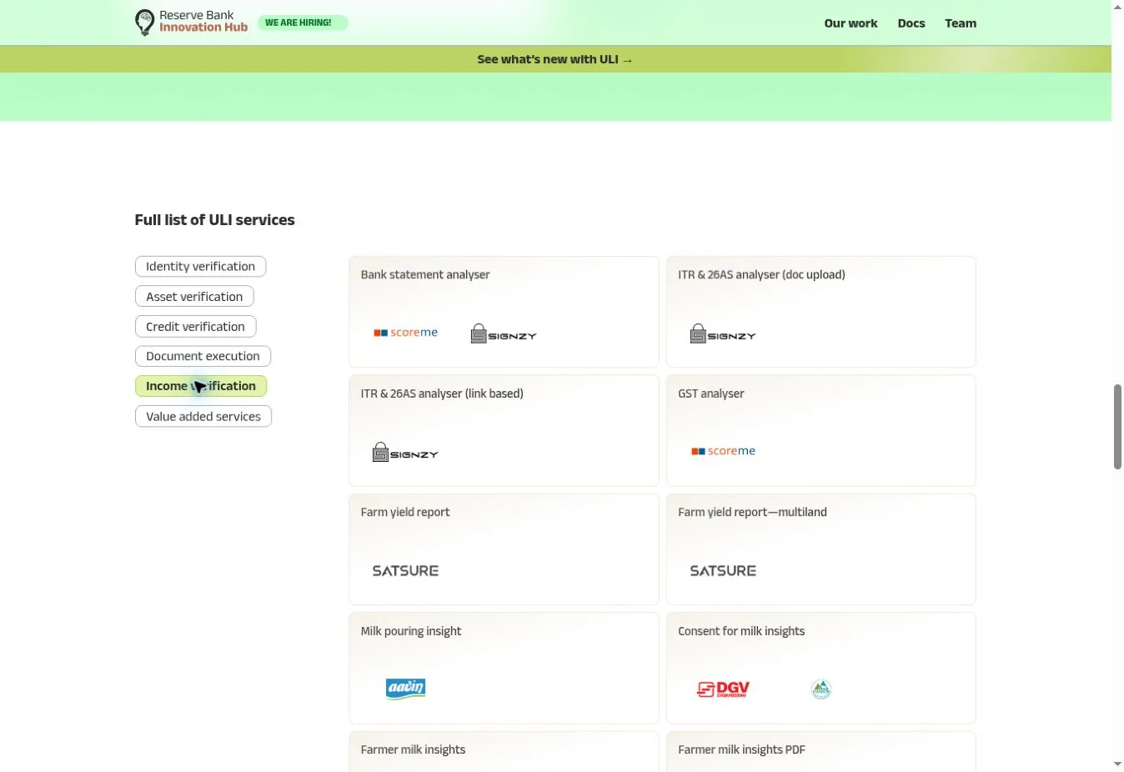1124x772 pixels.
Task: Select the Income verification filter
Action: (x=201, y=386)
